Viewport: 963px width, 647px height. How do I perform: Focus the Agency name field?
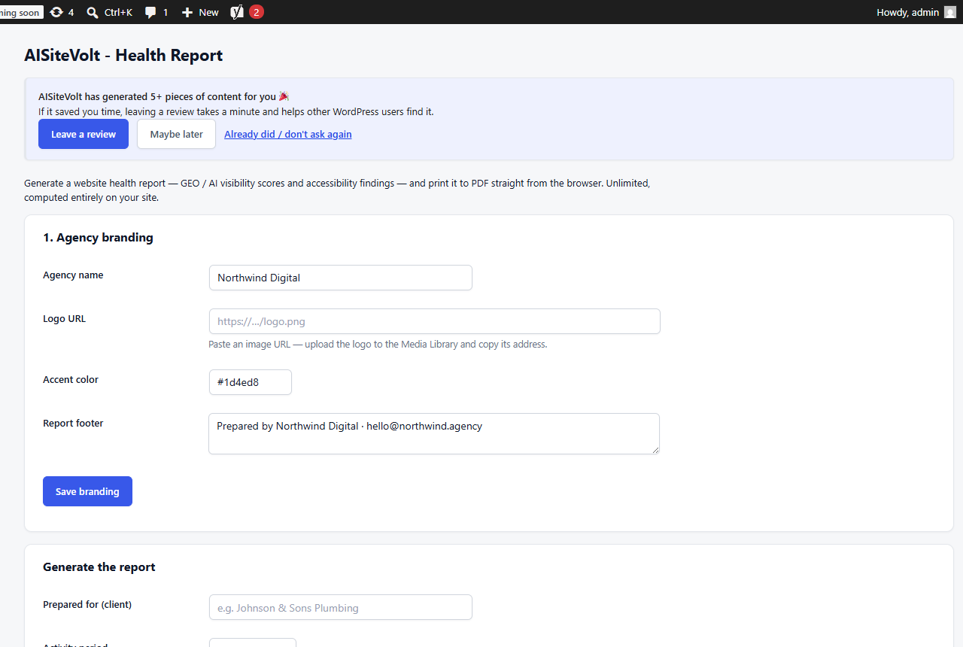pyautogui.click(x=341, y=278)
